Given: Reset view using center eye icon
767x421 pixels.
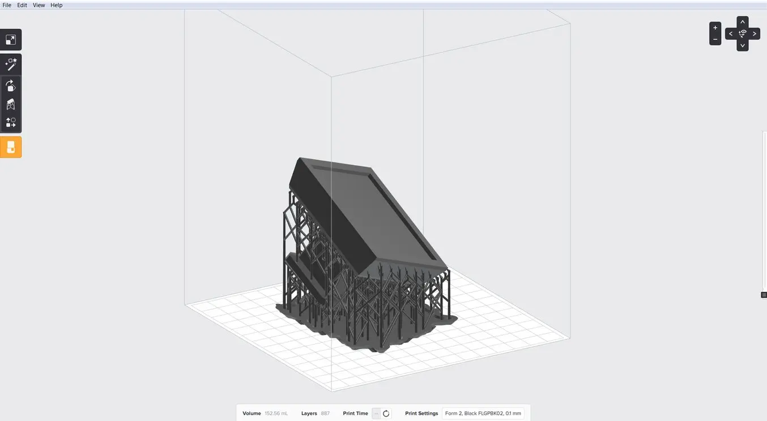Looking at the screenshot, I should (x=742, y=34).
